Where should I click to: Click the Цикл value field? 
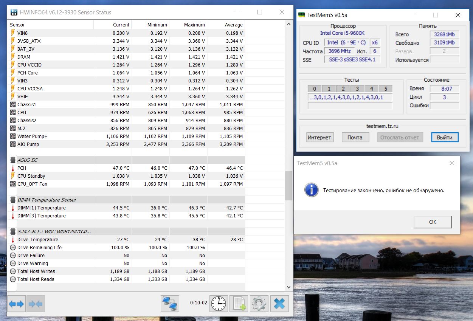click(x=445, y=97)
